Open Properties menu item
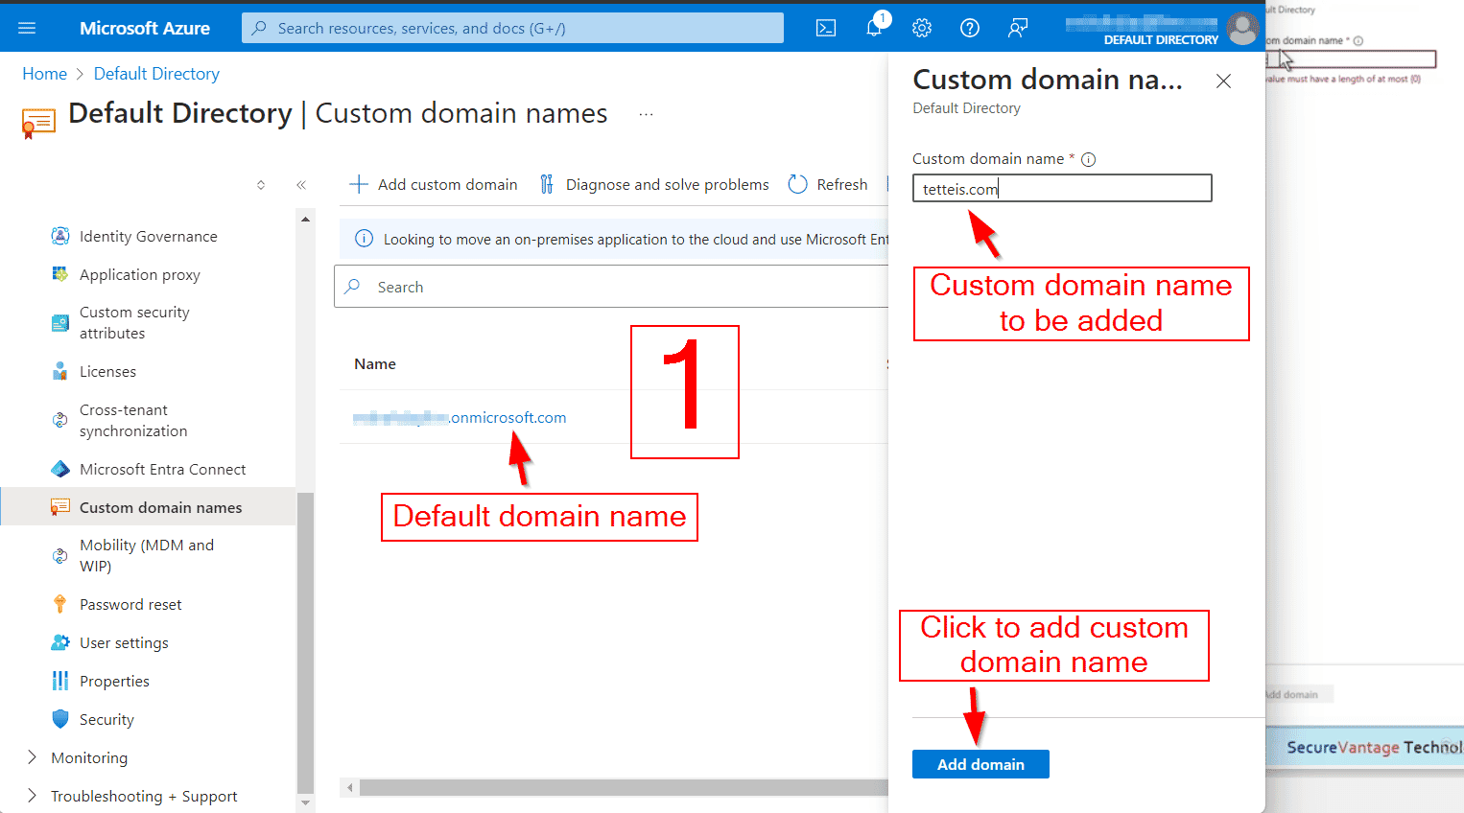The height and width of the screenshot is (813, 1464). [114, 681]
